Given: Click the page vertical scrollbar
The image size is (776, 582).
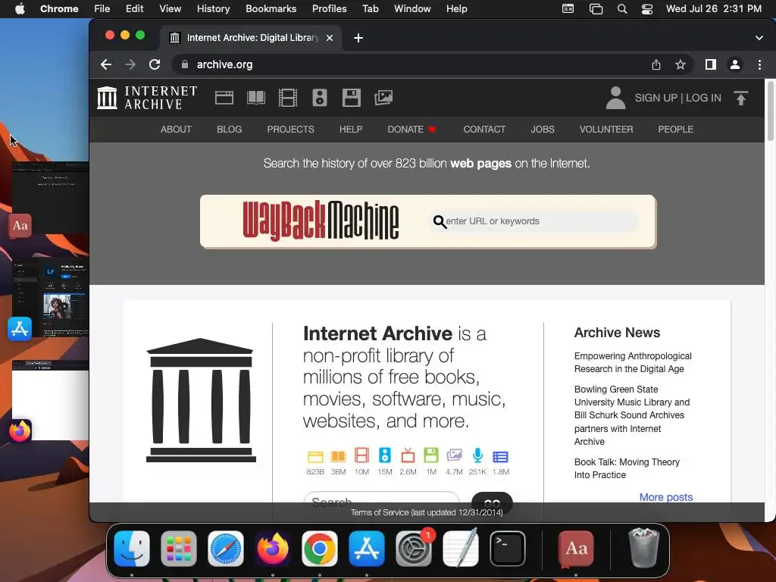Looking at the screenshot, I should click(770, 111).
